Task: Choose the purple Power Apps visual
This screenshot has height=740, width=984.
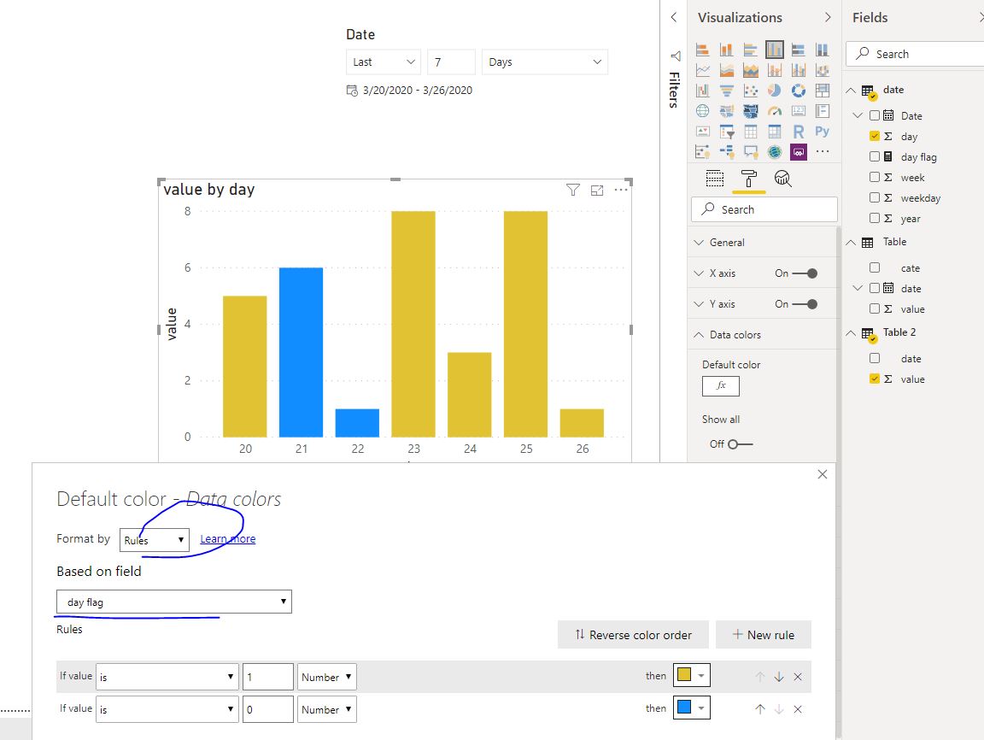Action: (799, 152)
